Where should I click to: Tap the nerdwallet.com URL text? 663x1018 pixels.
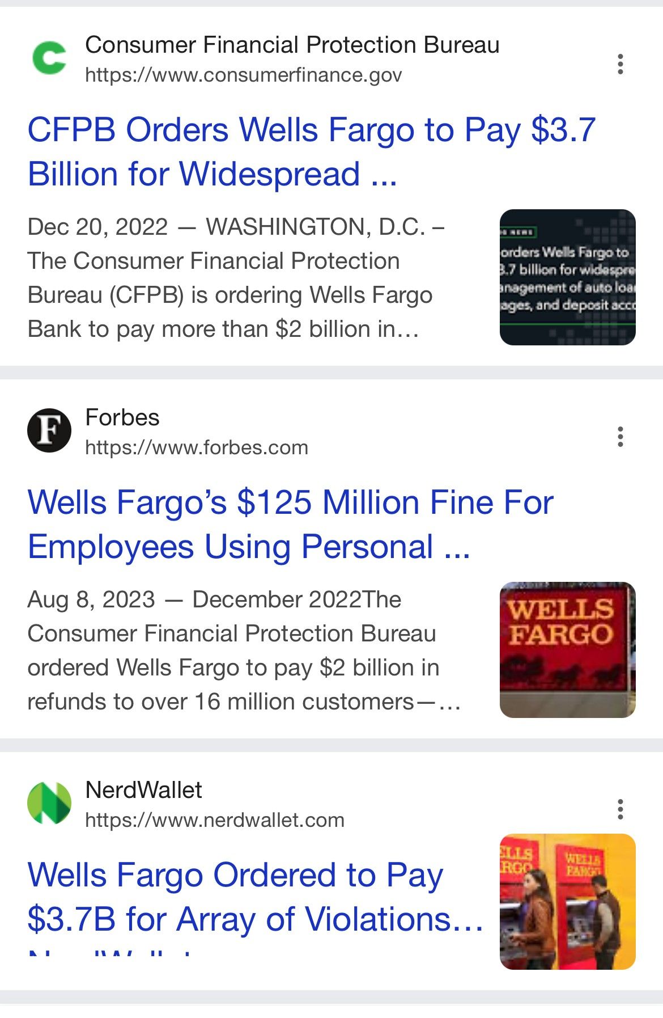coord(215,820)
